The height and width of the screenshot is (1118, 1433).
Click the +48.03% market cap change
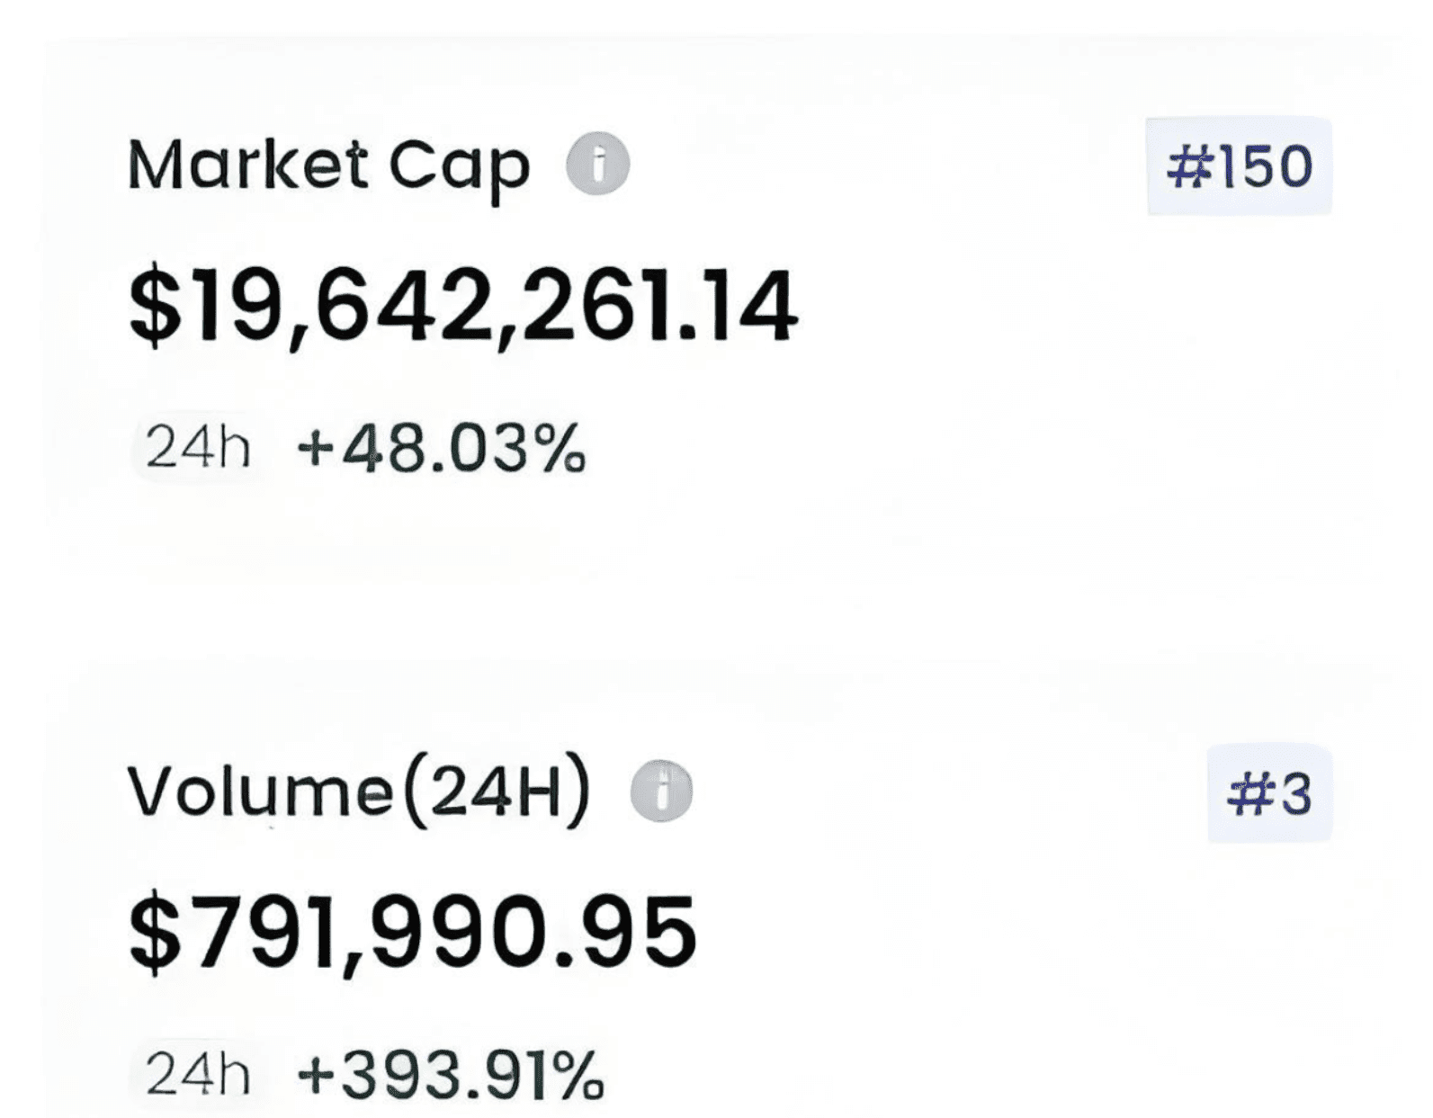click(441, 448)
